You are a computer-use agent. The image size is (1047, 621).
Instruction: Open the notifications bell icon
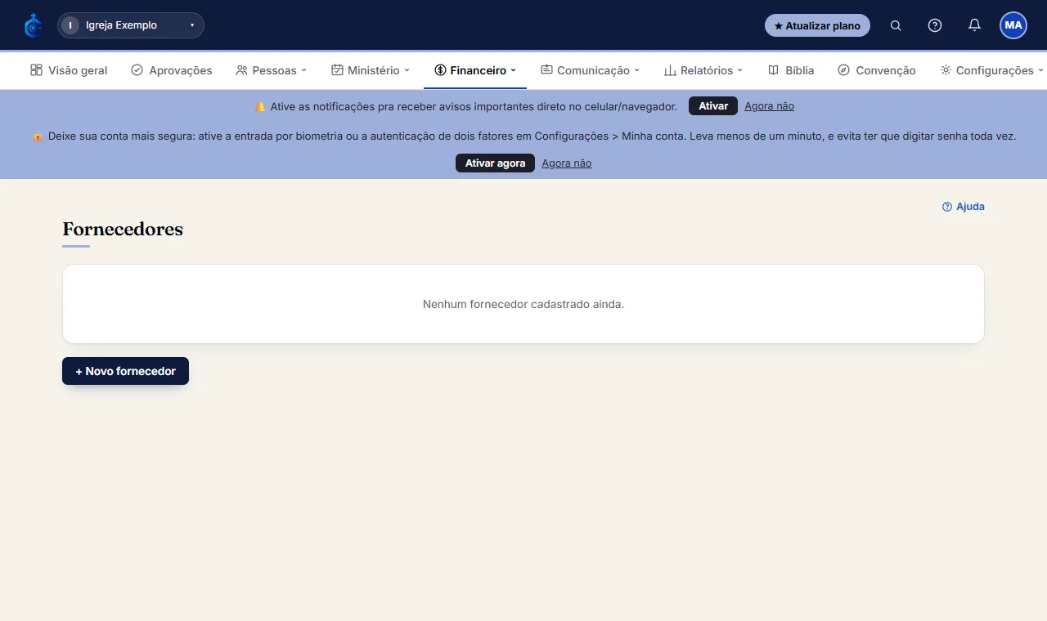click(974, 25)
